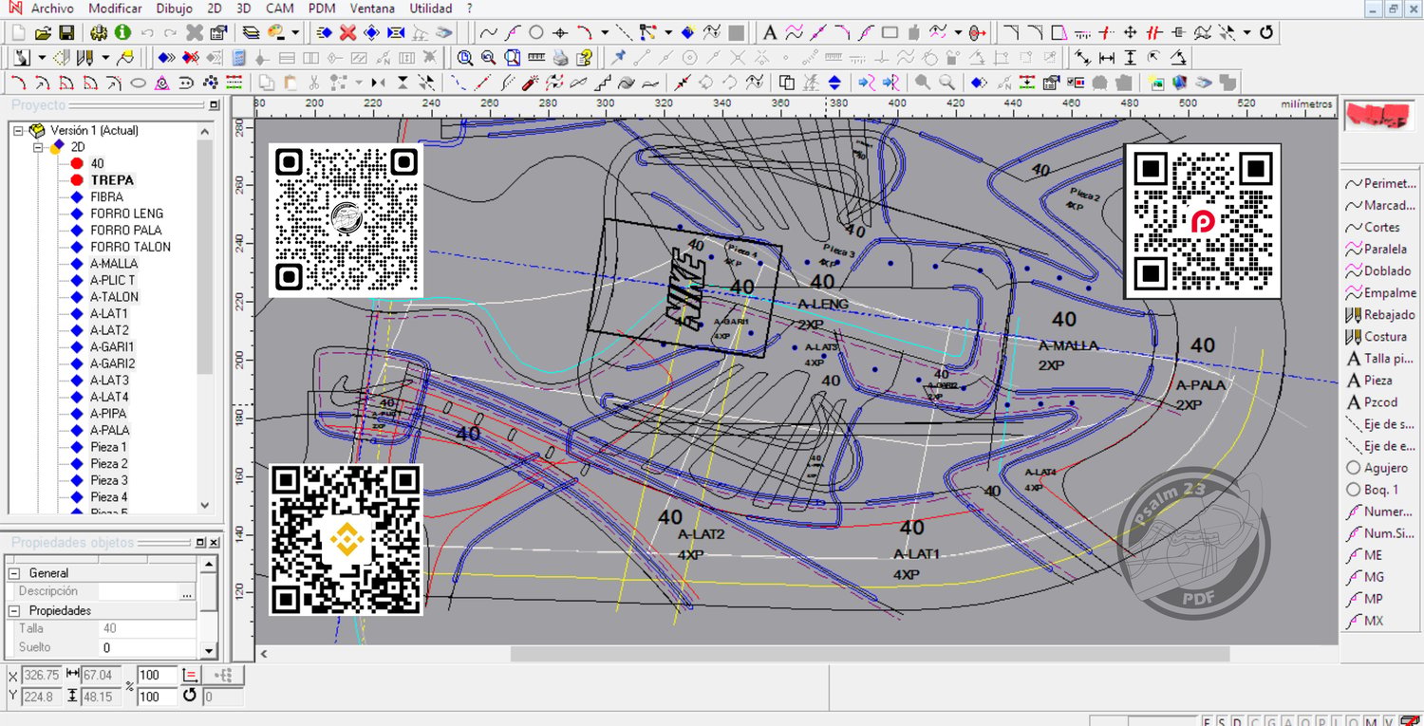Click the layers stack icon
Screen dimensions: 1424x726
coord(251,32)
